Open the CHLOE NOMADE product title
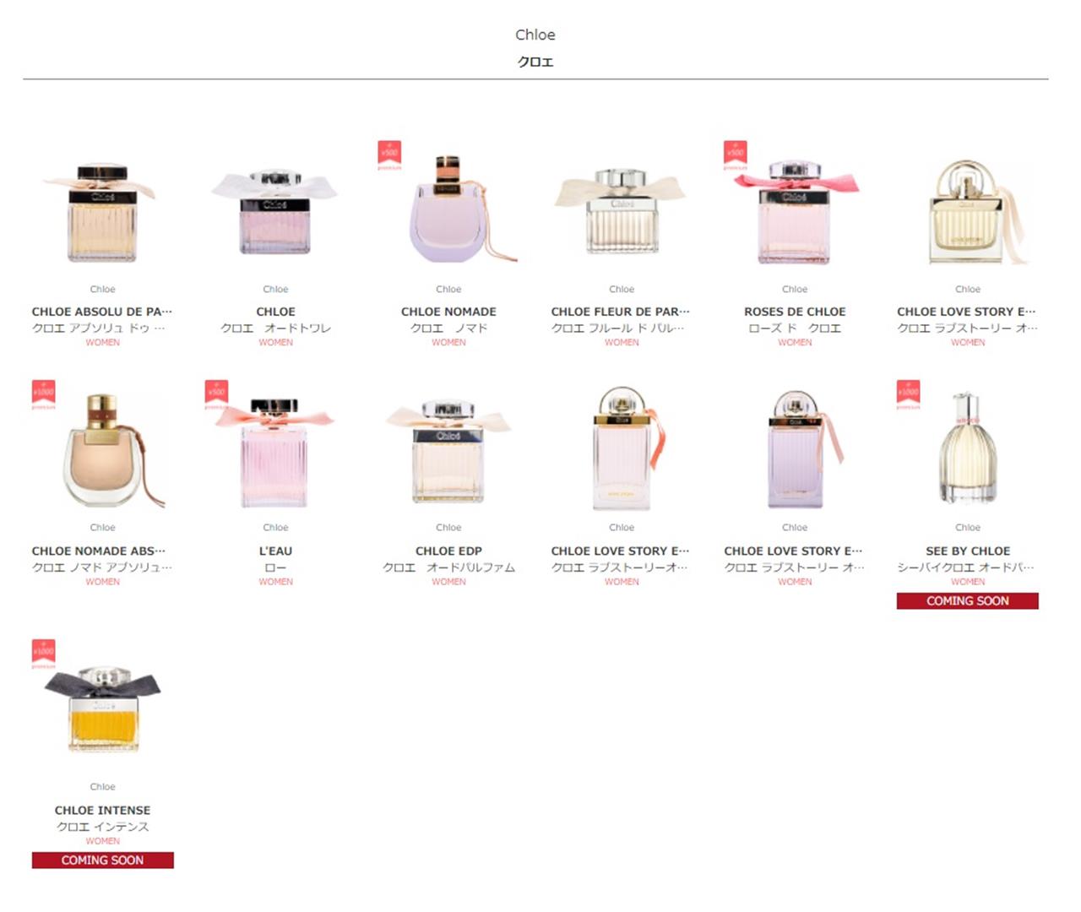This screenshot has width=1081, height=912. 448,312
